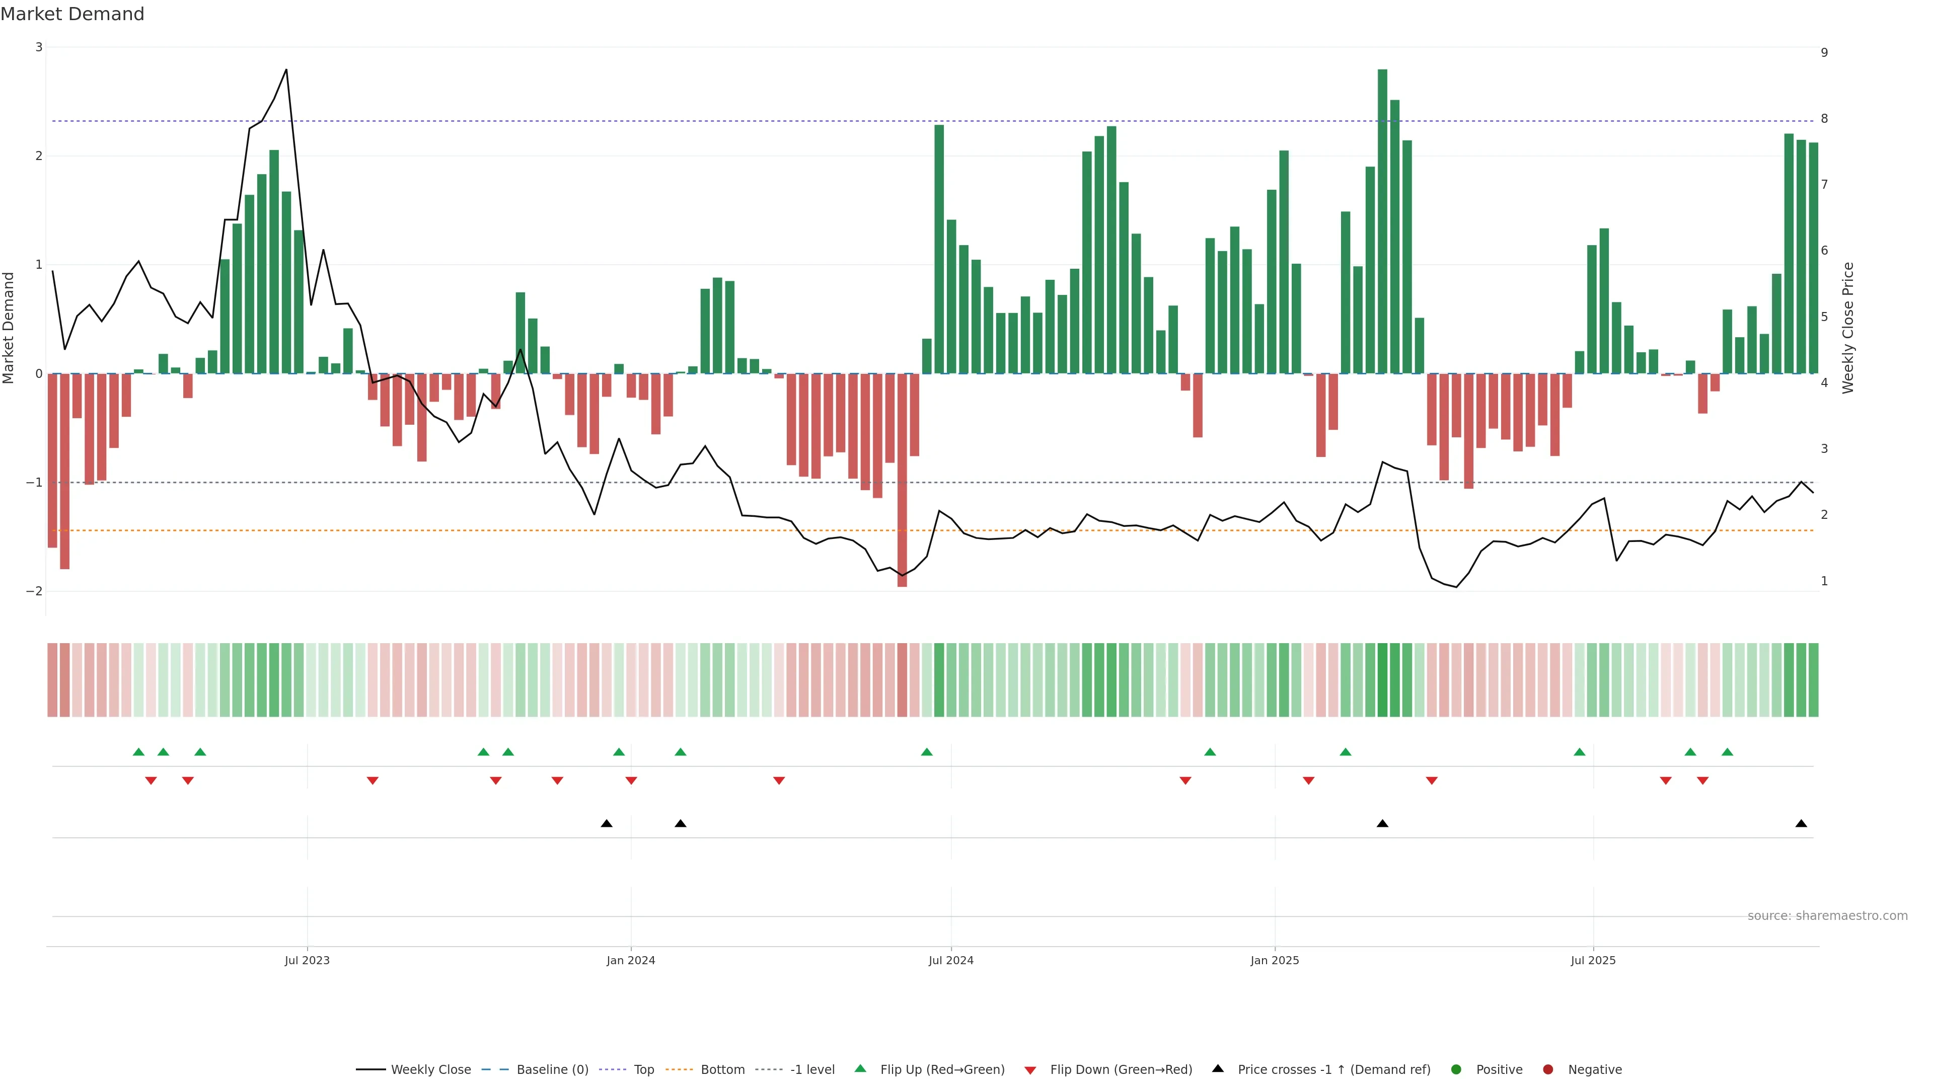
Task: Click the Market Demand chart title
Action: [73, 14]
